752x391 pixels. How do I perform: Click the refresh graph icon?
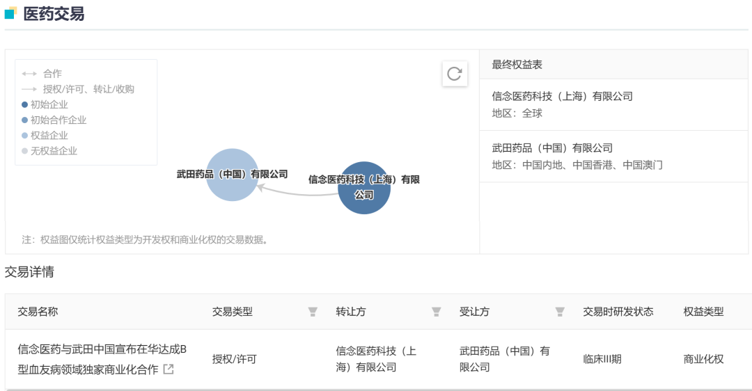pyautogui.click(x=454, y=74)
